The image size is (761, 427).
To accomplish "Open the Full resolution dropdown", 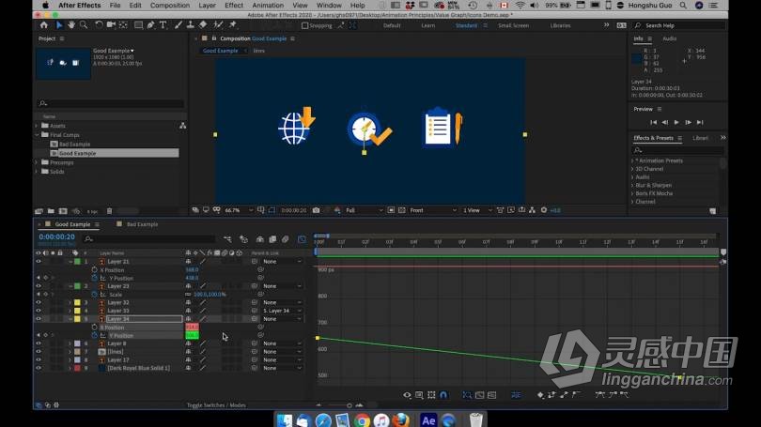I will click(364, 210).
